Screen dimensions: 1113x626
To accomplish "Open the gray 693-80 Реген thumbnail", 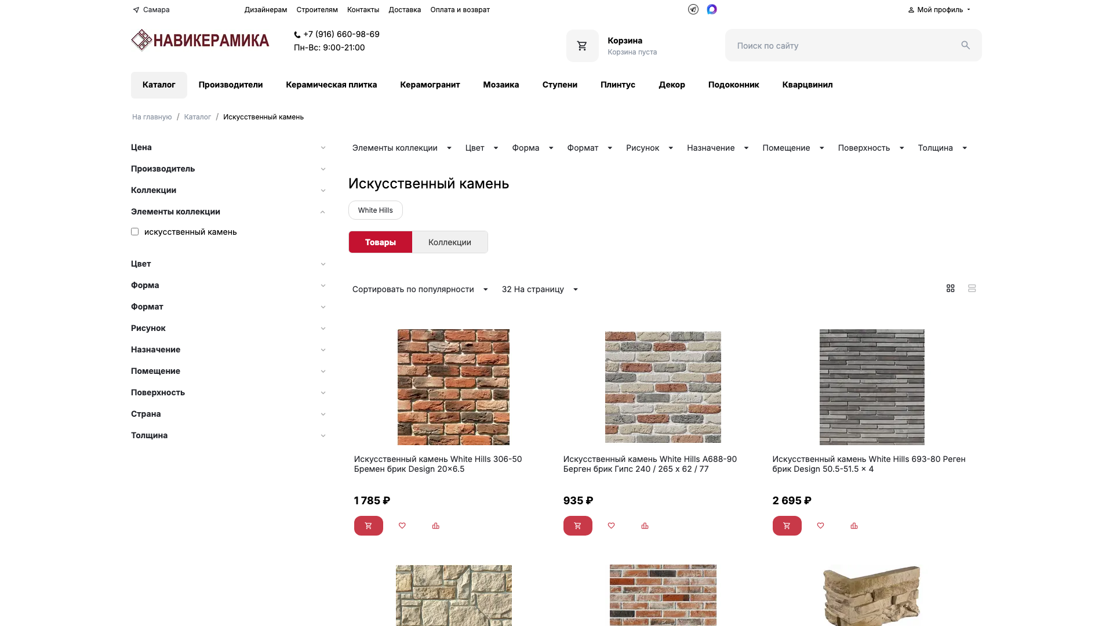I will click(x=872, y=387).
